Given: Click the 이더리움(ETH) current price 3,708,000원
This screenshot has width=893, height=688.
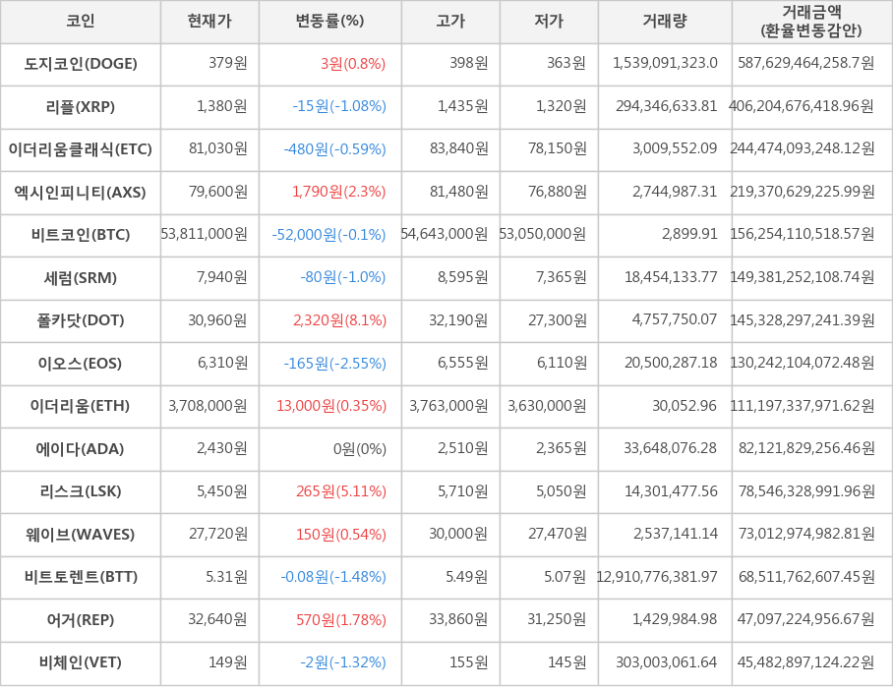Looking at the screenshot, I should [208, 406].
